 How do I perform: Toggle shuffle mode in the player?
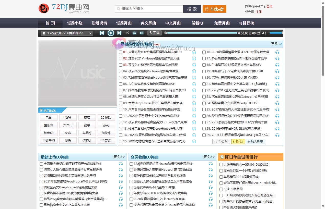click(127, 33)
